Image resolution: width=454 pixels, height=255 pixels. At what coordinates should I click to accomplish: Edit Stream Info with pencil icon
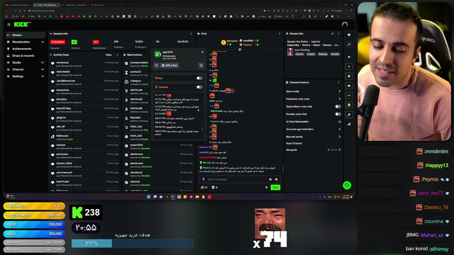(x=332, y=34)
